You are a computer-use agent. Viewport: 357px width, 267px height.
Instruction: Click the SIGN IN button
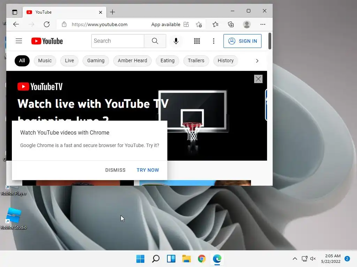242,41
